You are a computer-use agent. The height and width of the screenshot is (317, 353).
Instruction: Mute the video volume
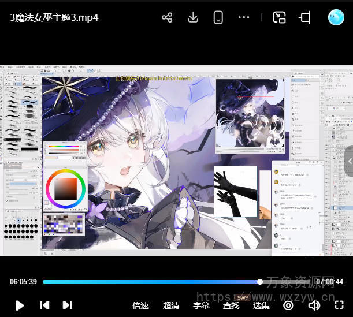pos(314,305)
